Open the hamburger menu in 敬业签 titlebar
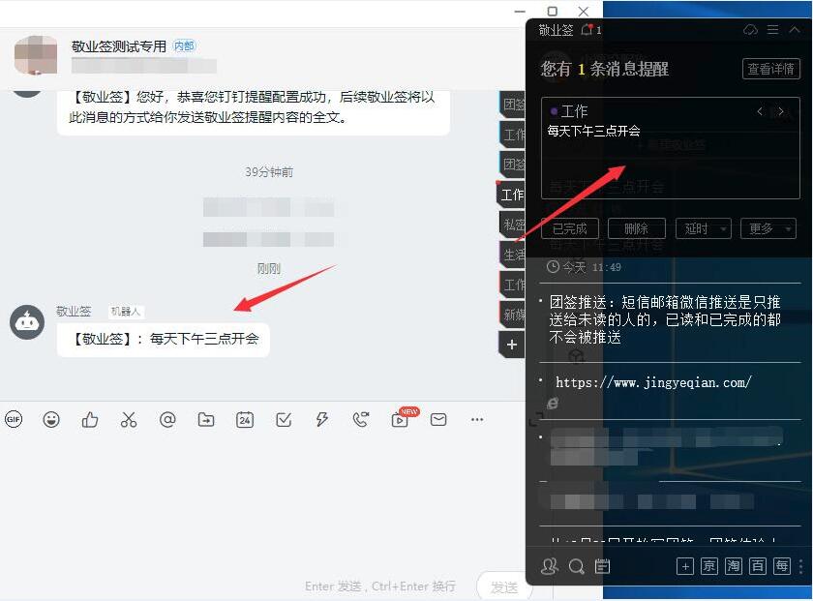Screen dimensions: 813x601 (x=772, y=29)
